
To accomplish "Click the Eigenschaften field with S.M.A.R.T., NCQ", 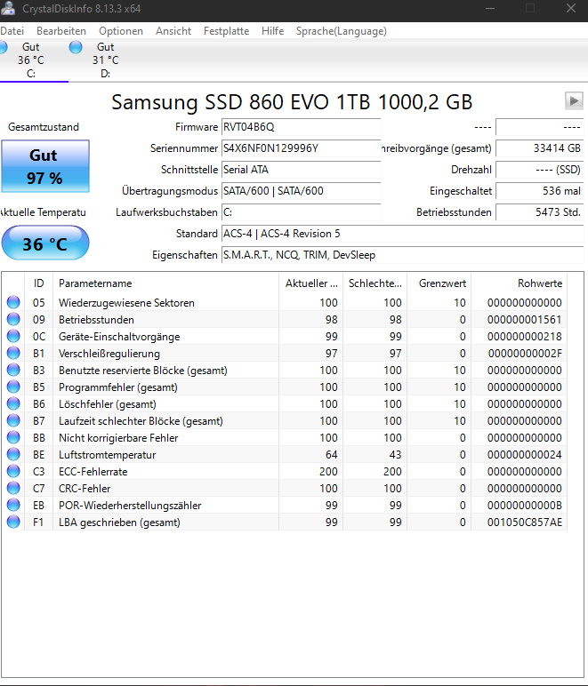I will [402, 255].
